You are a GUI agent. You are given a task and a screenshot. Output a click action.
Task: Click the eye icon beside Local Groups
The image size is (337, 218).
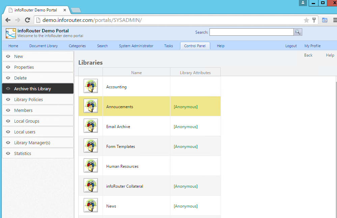(8, 121)
